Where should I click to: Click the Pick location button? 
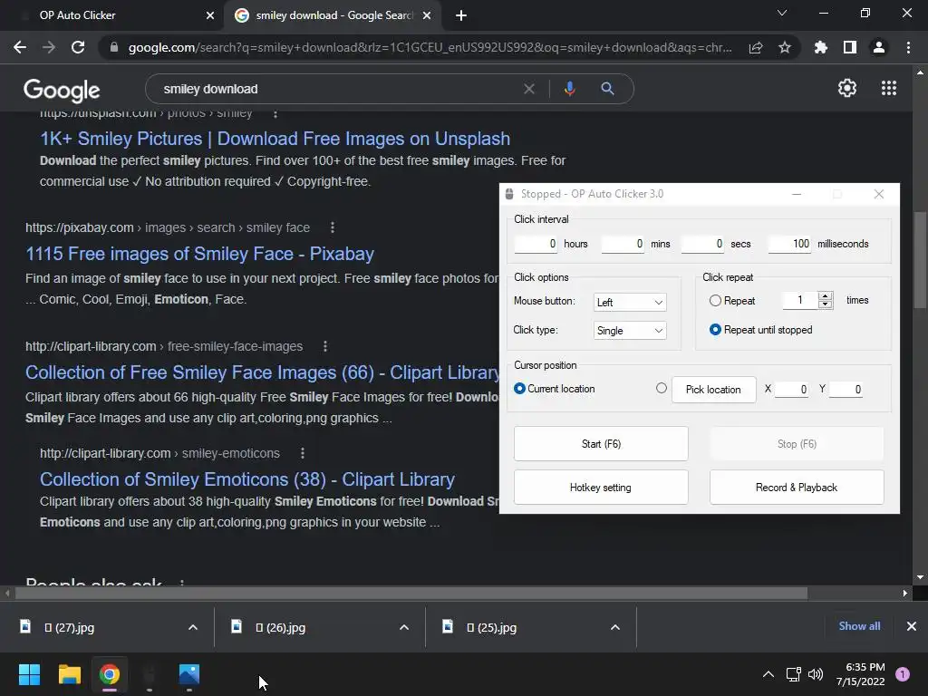713,390
